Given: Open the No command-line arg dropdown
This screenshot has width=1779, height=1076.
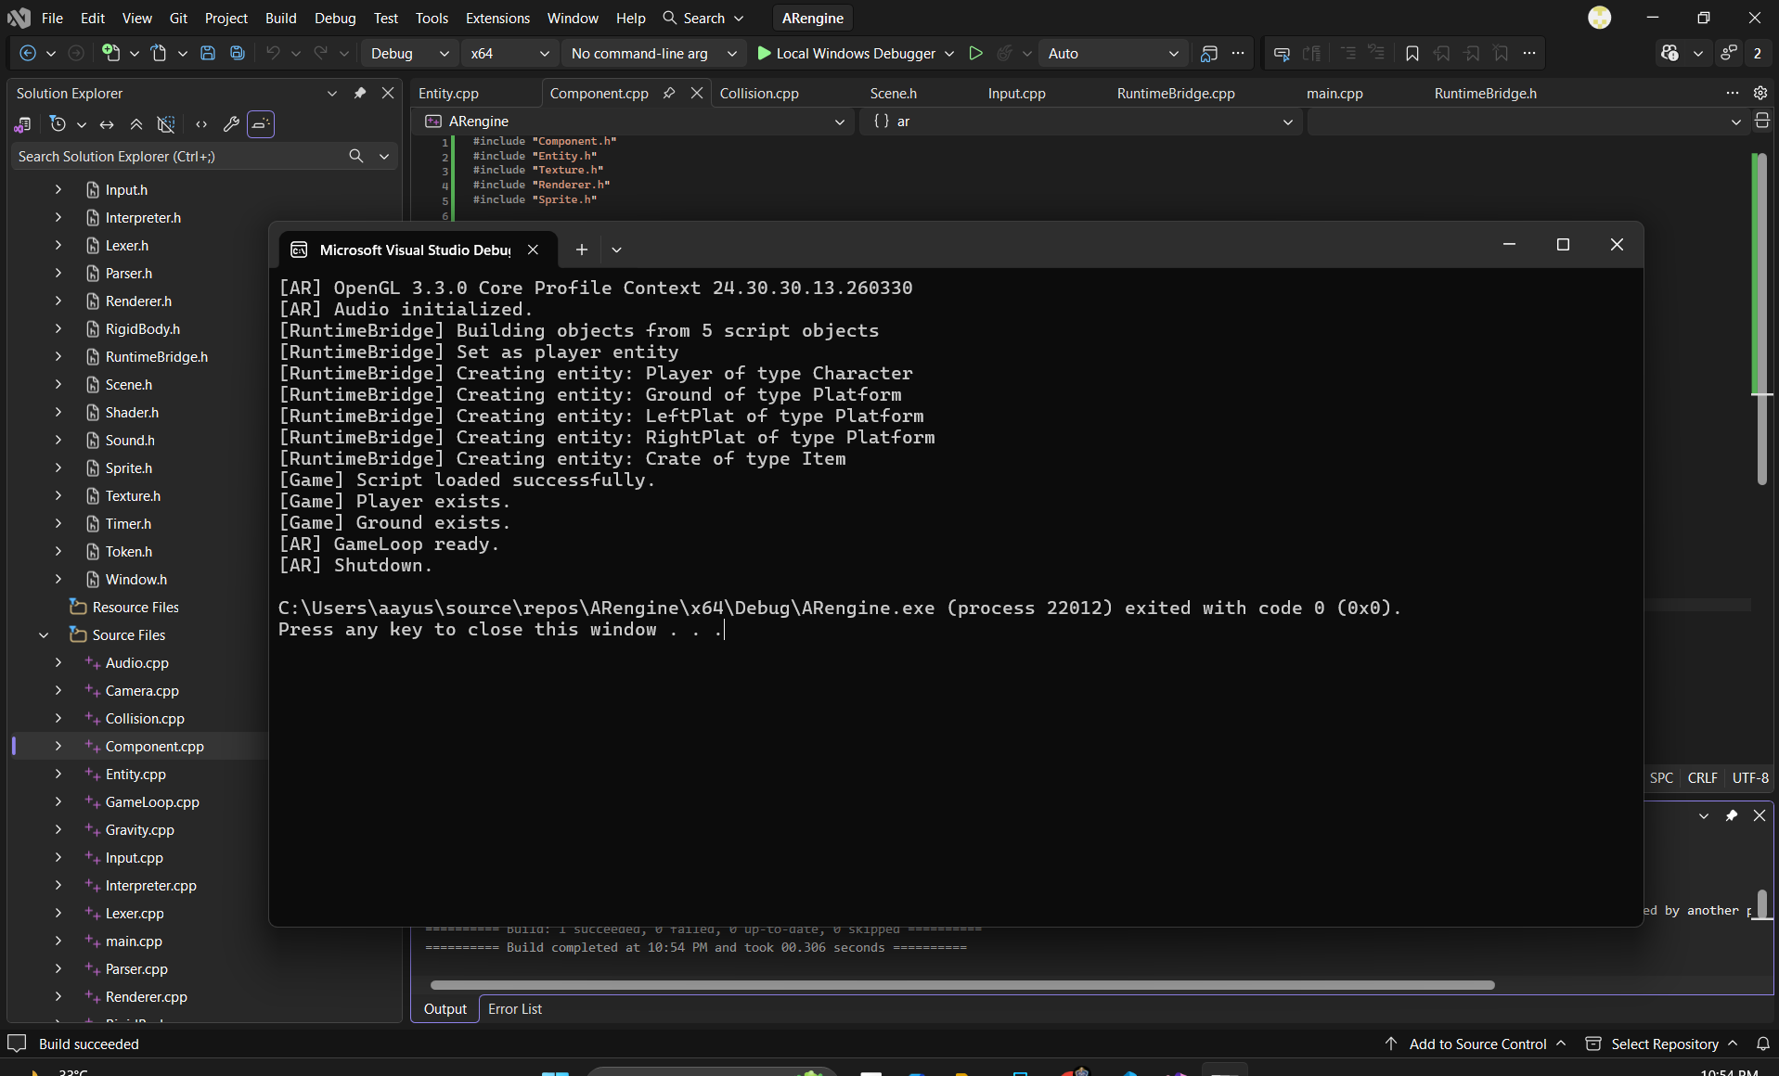Looking at the screenshot, I should [653, 54].
